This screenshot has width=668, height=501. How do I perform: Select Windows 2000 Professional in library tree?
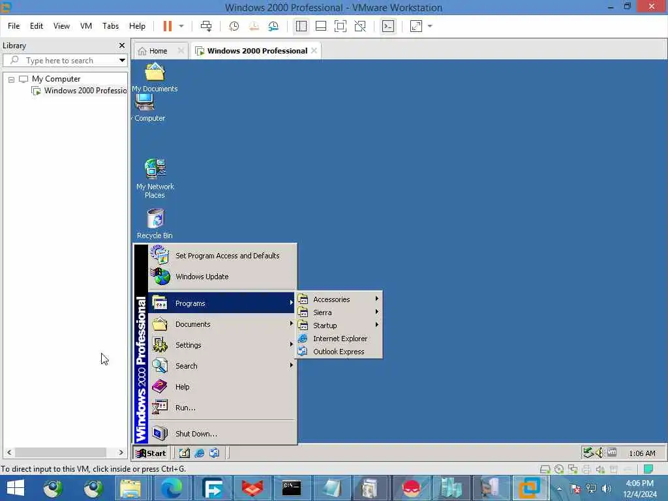(x=80, y=91)
